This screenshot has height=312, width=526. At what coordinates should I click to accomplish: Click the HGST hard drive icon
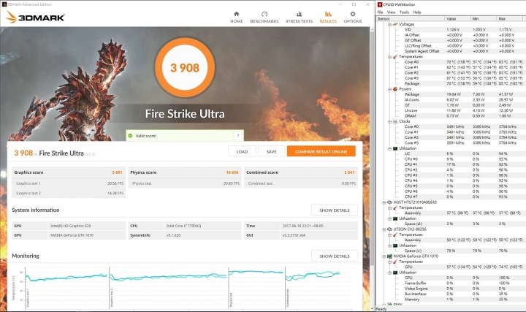[x=389, y=202]
